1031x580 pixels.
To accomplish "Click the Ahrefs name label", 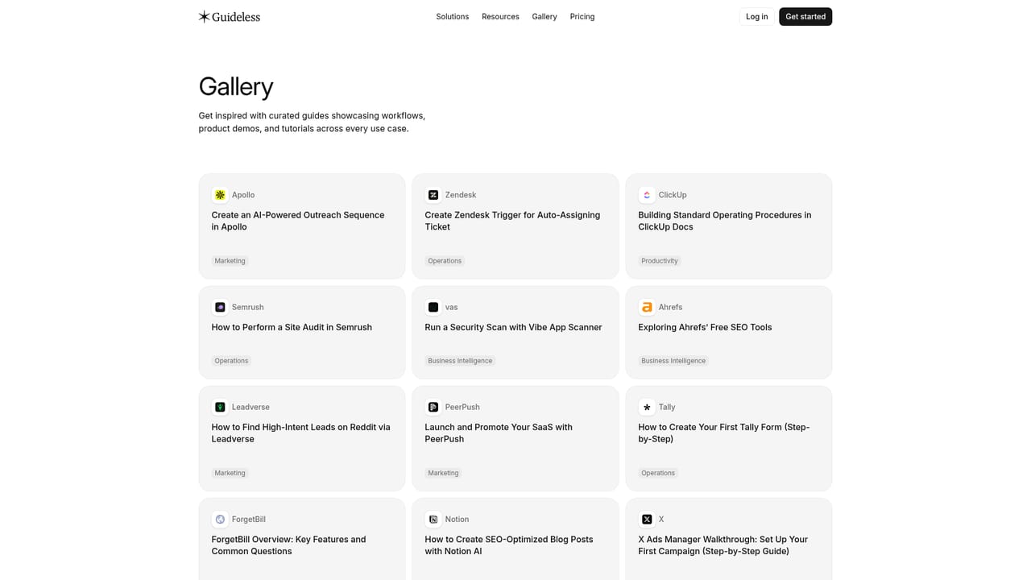I will (670, 307).
